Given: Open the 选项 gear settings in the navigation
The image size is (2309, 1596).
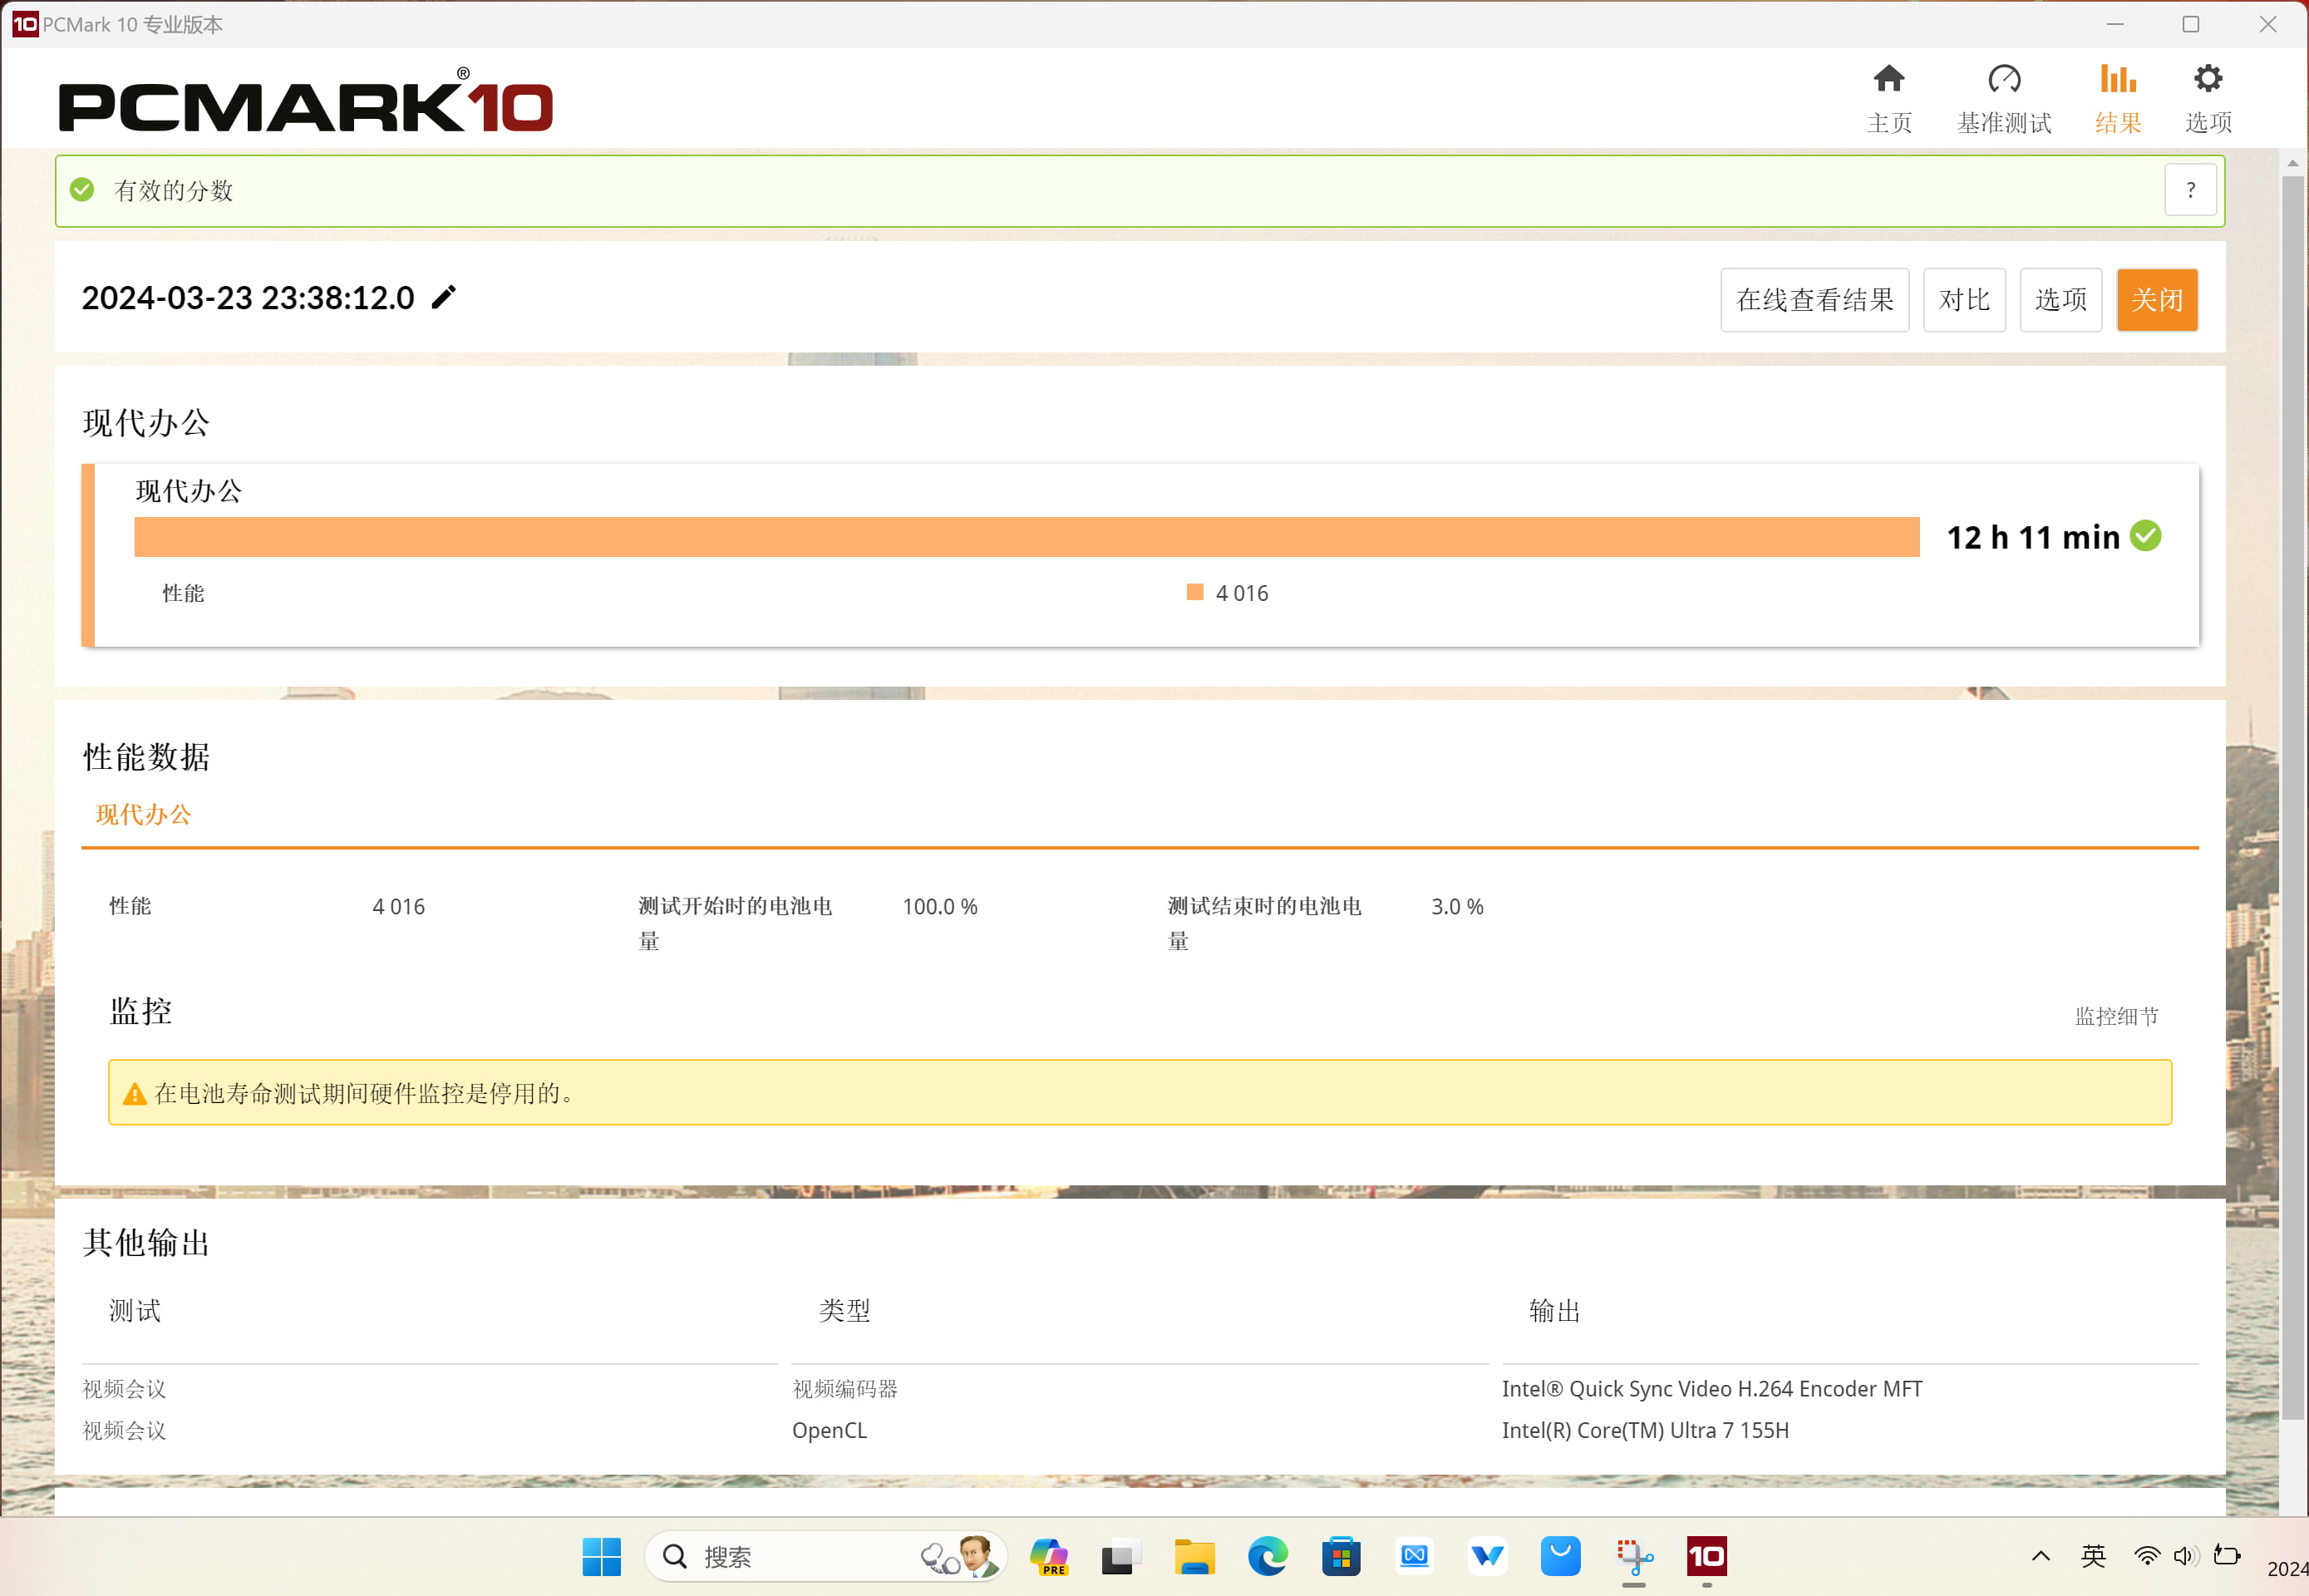Looking at the screenshot, I should (2207, 98).
